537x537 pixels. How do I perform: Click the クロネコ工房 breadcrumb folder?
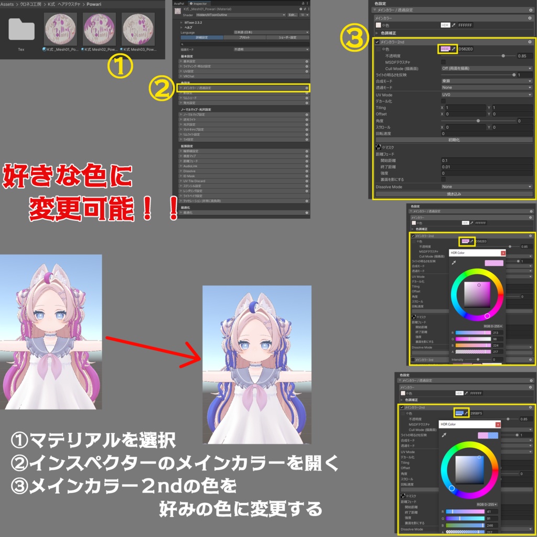coord(30,4)
